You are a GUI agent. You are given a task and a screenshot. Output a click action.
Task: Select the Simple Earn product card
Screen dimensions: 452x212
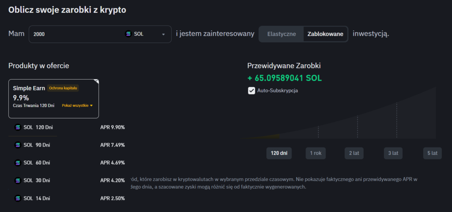[53, 99]
